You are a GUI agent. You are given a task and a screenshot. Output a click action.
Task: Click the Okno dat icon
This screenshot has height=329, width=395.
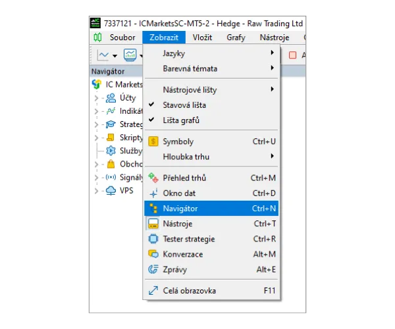pos(153,193)
